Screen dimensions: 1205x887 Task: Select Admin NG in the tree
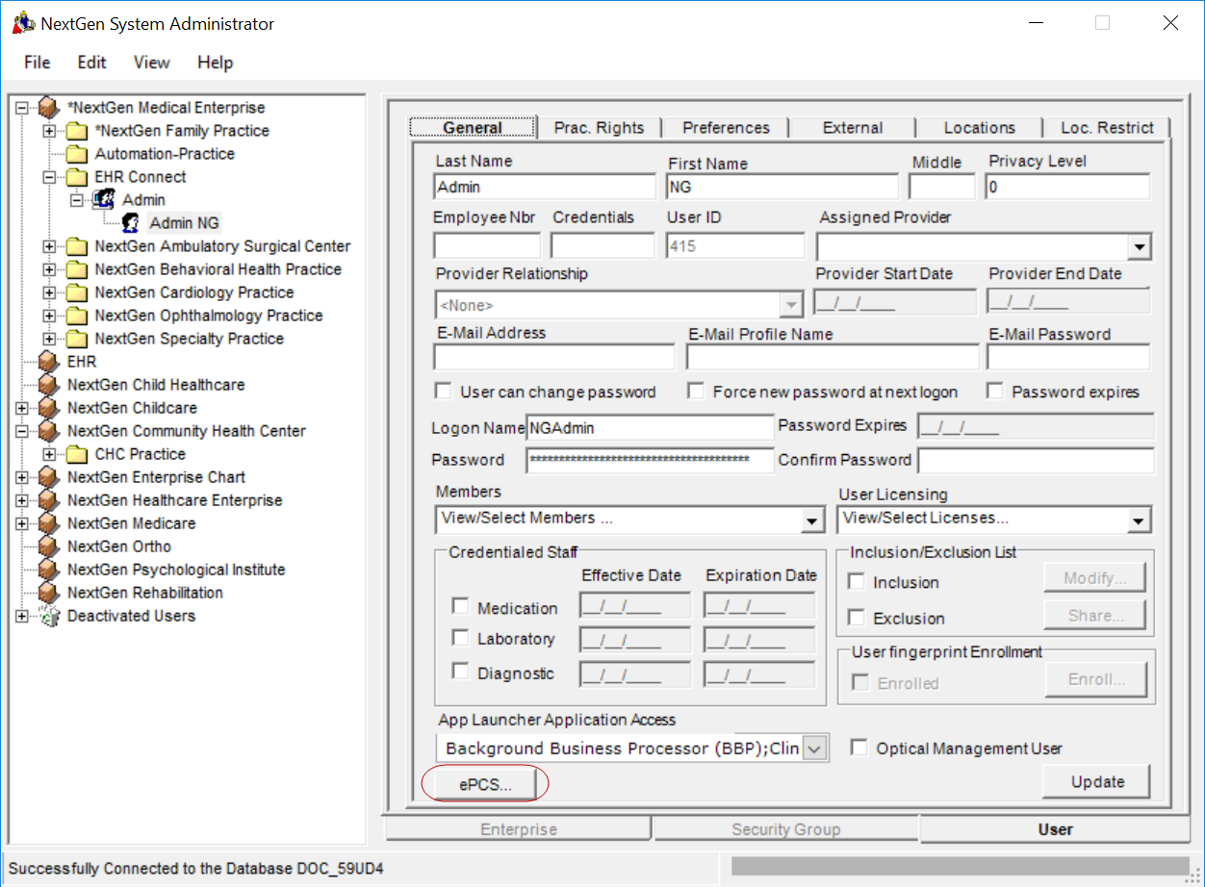click(x=185, y=223)
